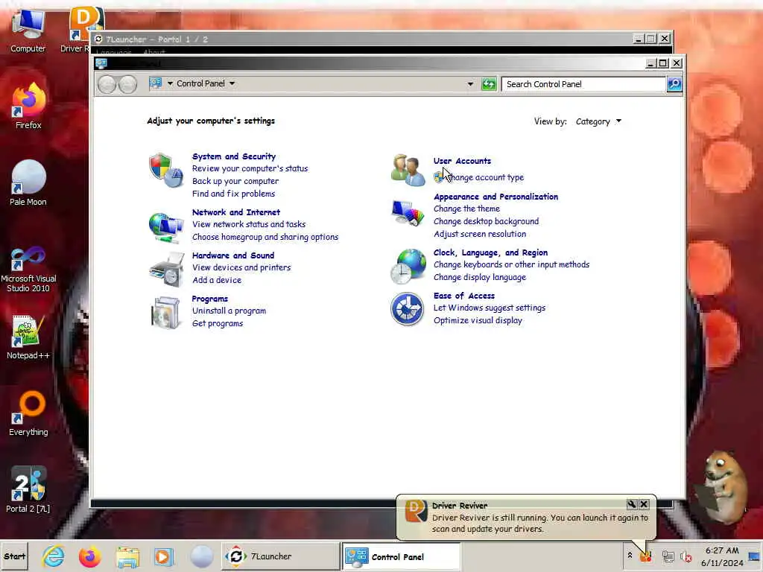763x572 pixels.
Task: Open Appearance and Personalization monitor icon
Action: pyautogui.click(x=408, y=213)
